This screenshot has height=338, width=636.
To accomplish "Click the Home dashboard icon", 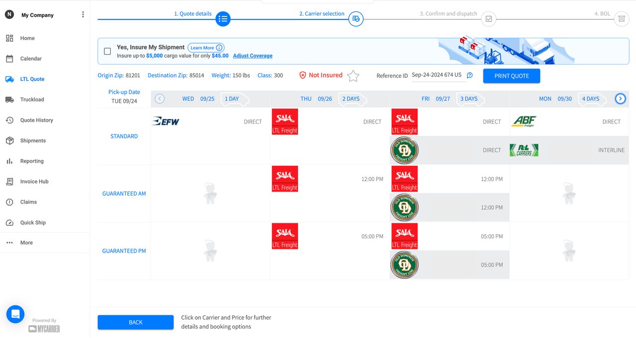I will click(x=9, y=38).
